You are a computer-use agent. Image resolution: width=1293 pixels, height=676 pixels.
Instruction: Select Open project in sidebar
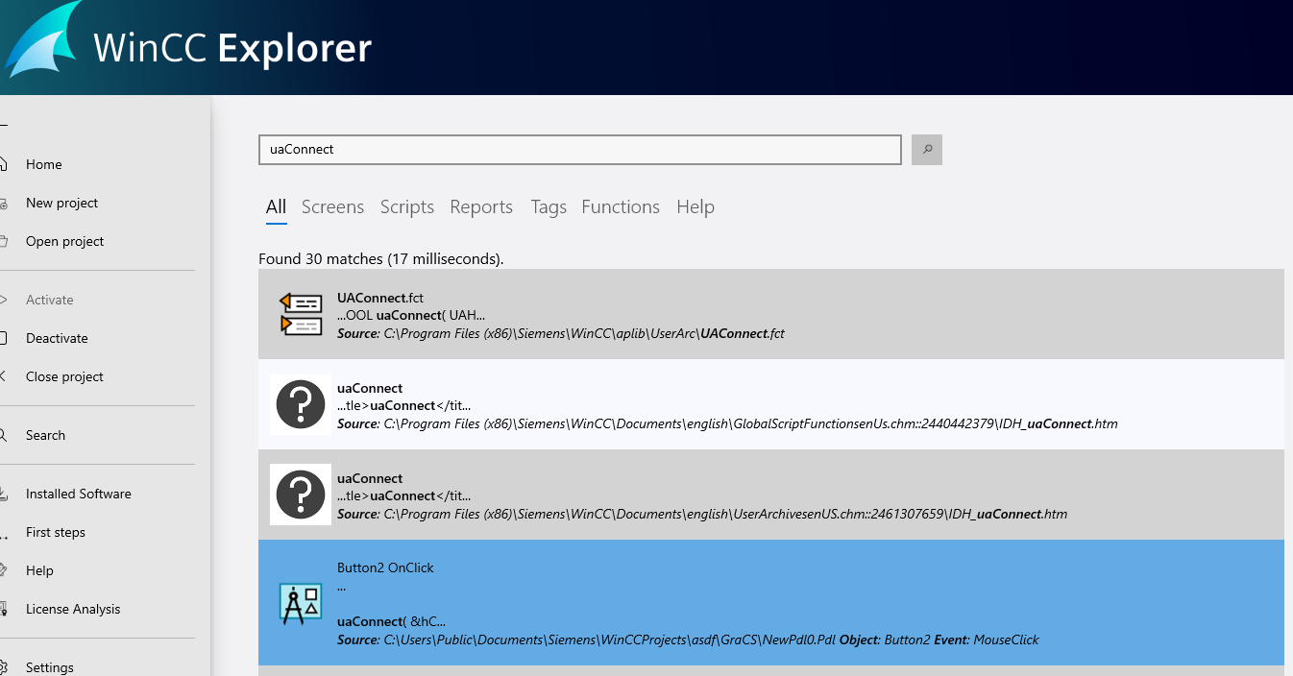click(65, 241)
